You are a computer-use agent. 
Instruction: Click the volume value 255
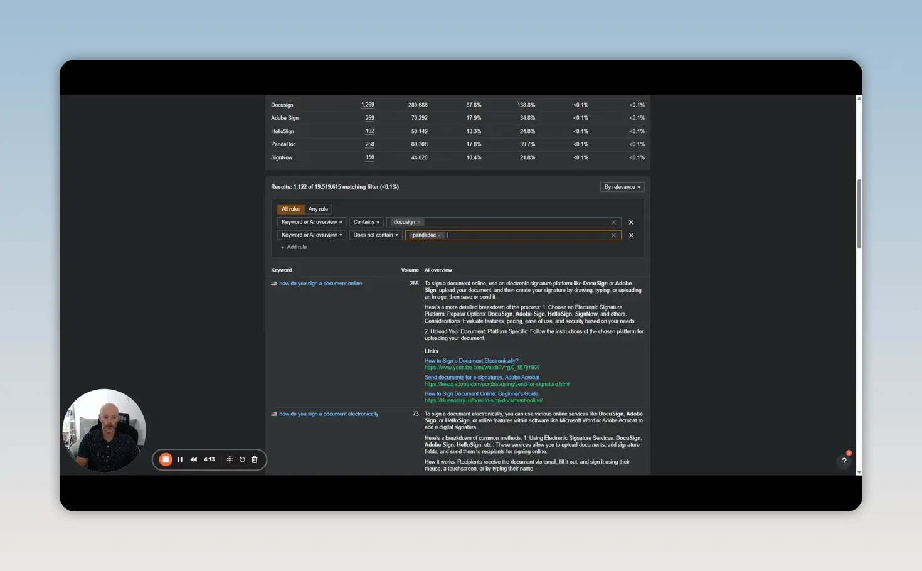415,284
